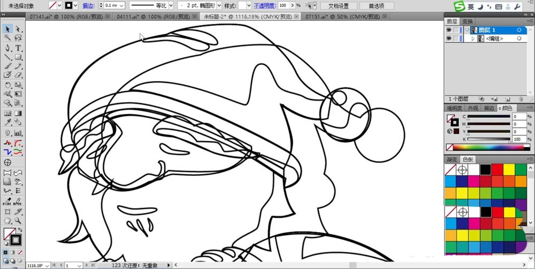This screenshot has width=535, height=269.
Task: Toggle lock box for <编组> row
Action: point(456,39)
